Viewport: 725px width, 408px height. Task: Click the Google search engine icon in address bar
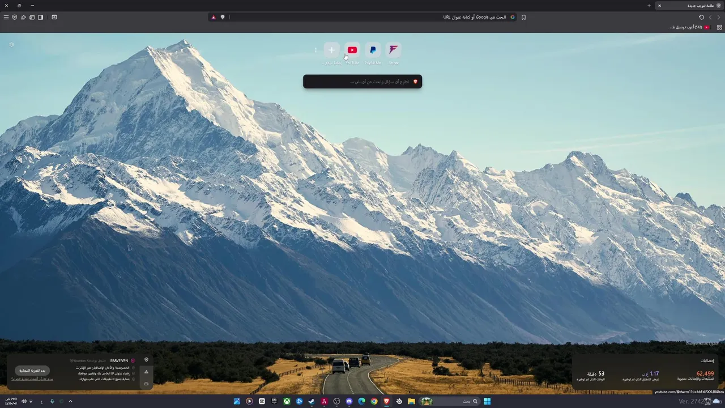[x=513, y=17]
